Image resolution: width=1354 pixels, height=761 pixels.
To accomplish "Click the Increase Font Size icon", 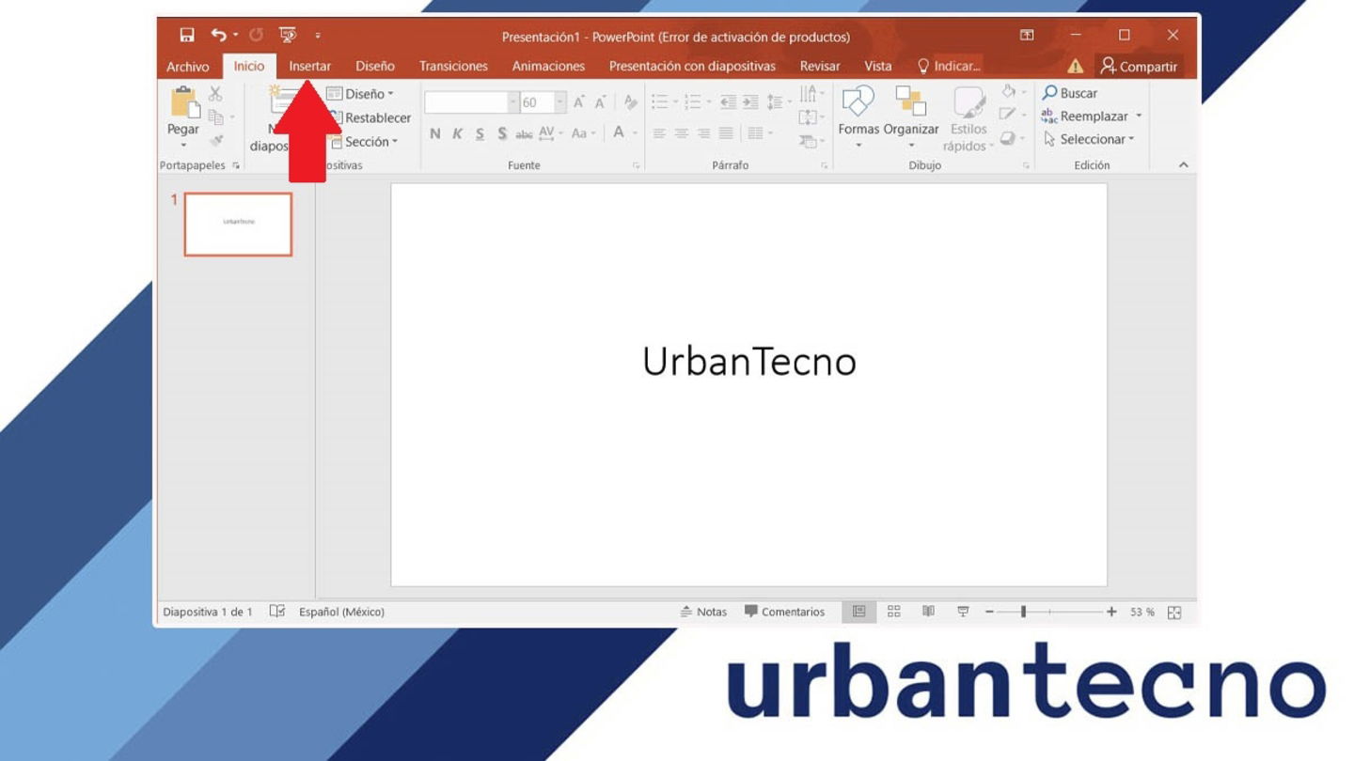I will click(x=579, y=102).
